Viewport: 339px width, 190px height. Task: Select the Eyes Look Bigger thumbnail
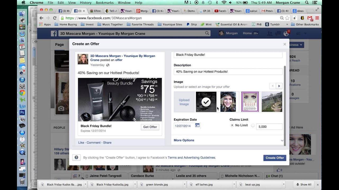click(250, 102)
